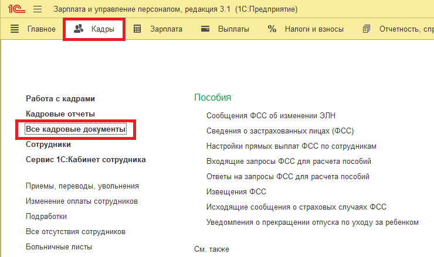Open Приемы, переводы, увольнения
This screenshot has height=257, width=434.
[x=82, y=186]
